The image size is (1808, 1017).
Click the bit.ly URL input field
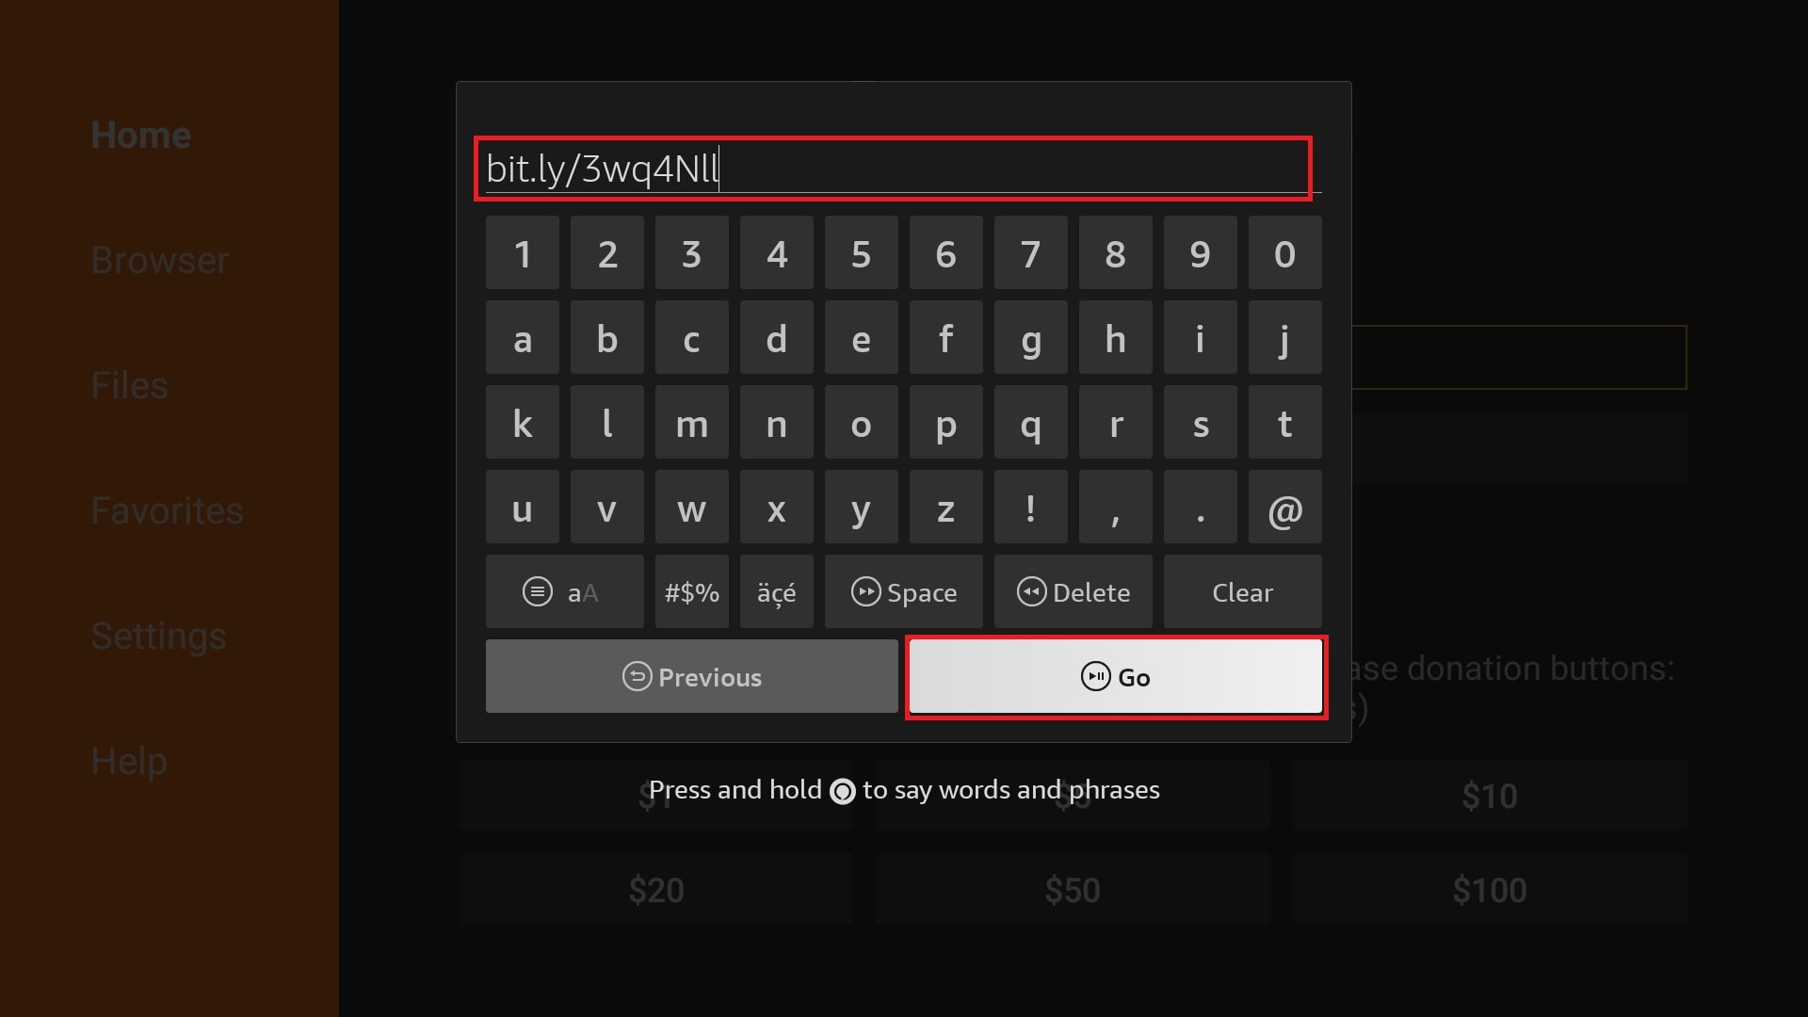[892, 168]
